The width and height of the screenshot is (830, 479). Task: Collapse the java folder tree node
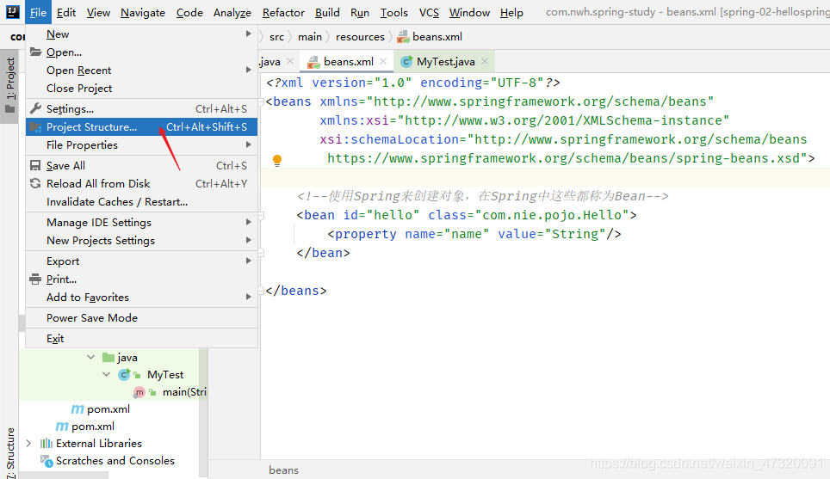(91, 358)
